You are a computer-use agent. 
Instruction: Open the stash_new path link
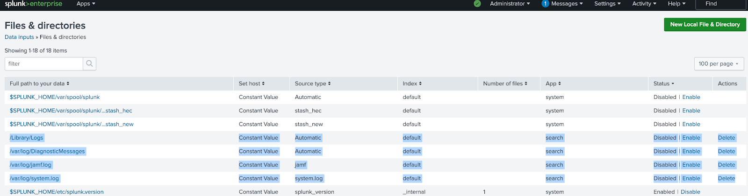click(x=72, y=124)
